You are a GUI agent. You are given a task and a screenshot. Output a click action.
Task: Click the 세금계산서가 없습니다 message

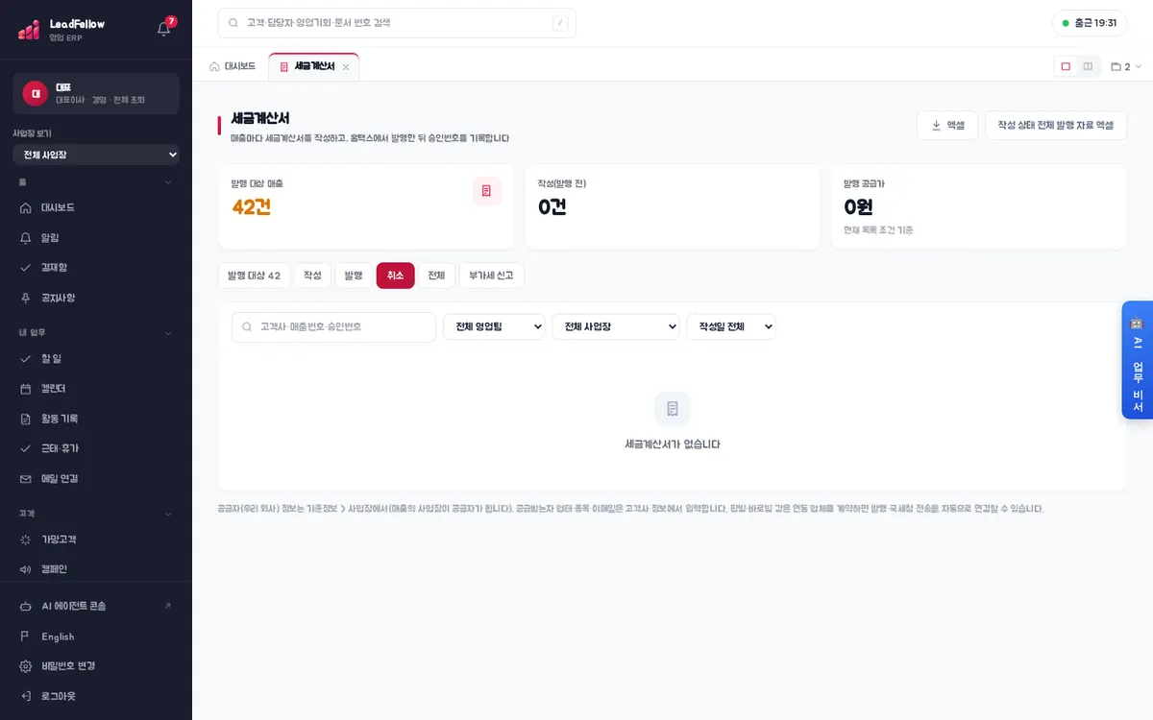tap(673, 444)
